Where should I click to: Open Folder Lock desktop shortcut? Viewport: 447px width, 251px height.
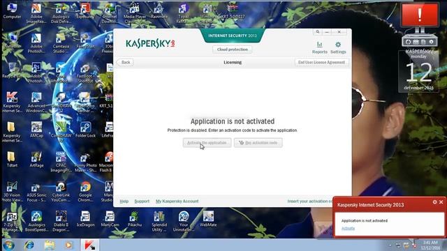(85, 130)
